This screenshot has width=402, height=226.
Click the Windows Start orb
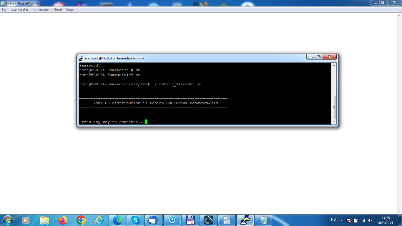(x=8, y=220)
